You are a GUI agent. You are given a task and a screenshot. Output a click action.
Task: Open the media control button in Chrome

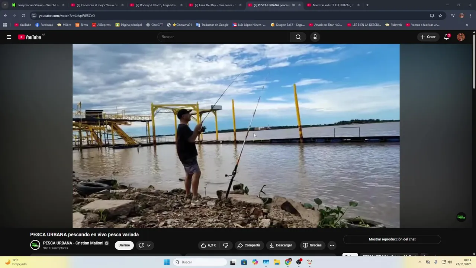[x=453, y=16]
